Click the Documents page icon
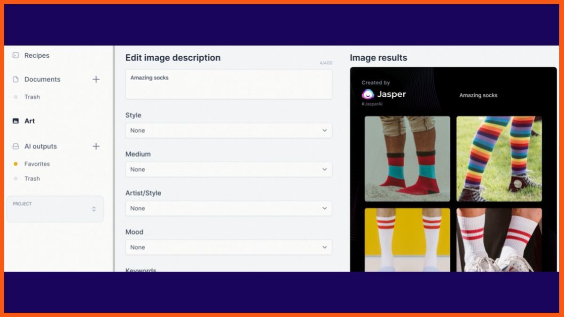 click(16, 79)
